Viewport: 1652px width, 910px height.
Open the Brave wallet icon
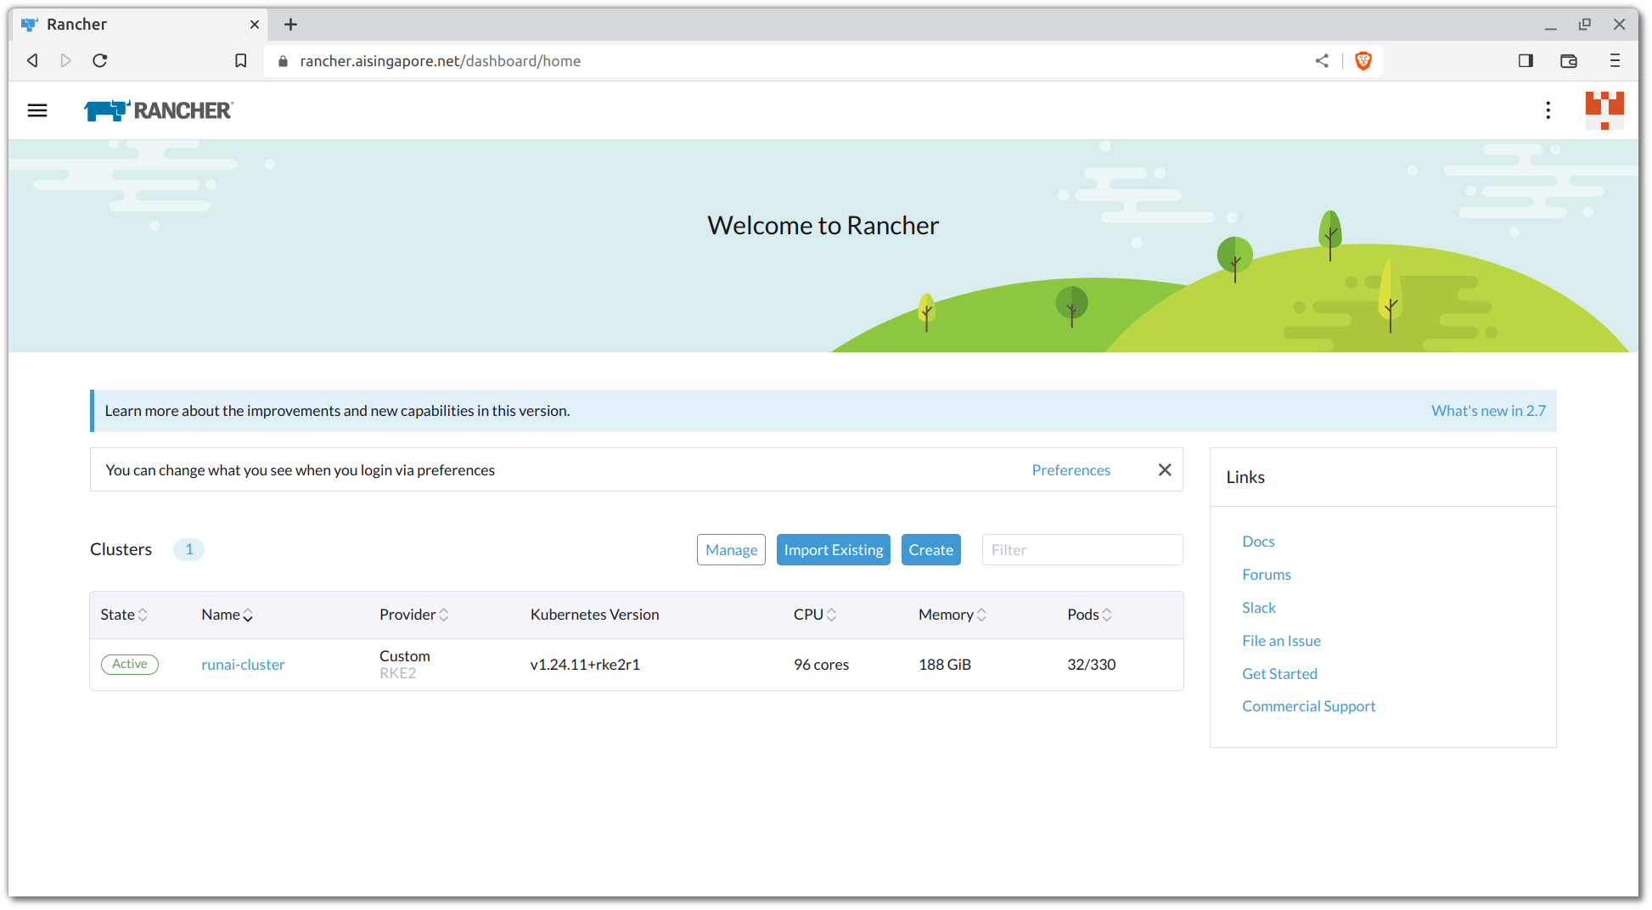tap(1569, 60)
